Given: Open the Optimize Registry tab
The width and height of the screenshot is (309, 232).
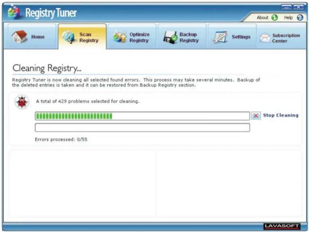Looking at the screenshot, I should 132,36.
